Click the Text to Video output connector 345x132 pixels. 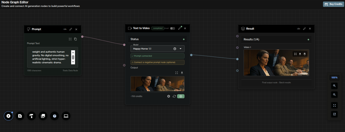click(191, 55)
